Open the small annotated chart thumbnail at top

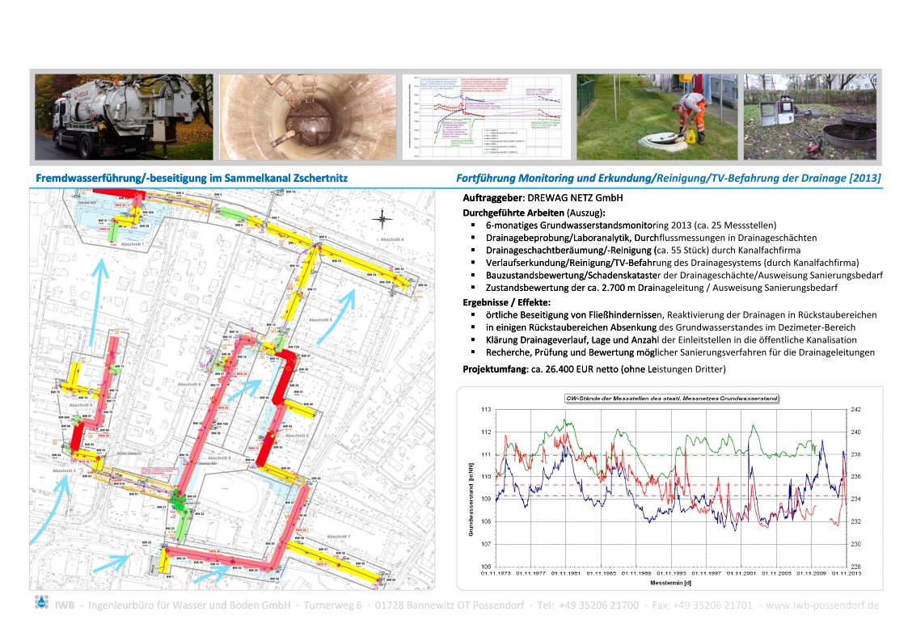487,116
